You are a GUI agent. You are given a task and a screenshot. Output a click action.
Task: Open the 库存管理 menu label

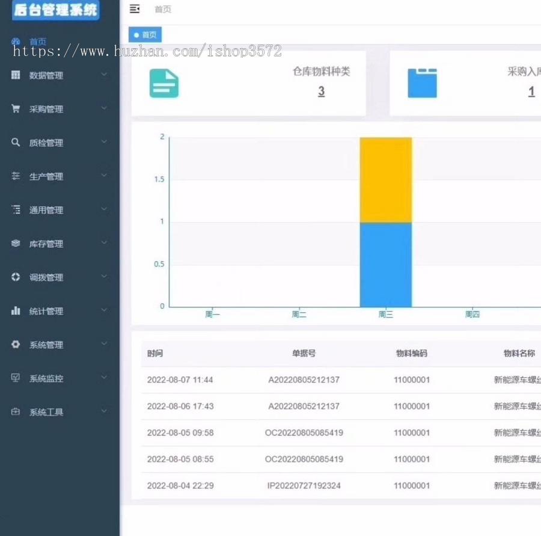click(x=46, y=244)
